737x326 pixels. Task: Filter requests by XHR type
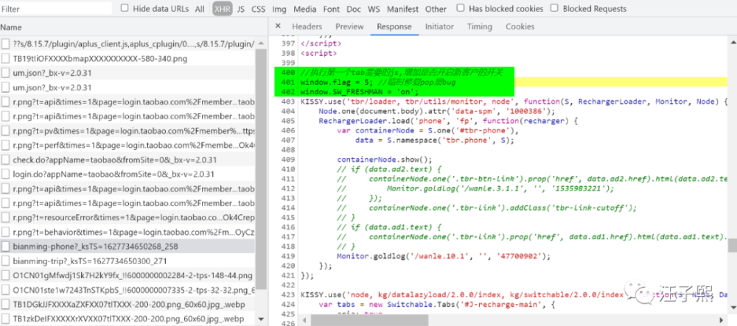point(223,9)
